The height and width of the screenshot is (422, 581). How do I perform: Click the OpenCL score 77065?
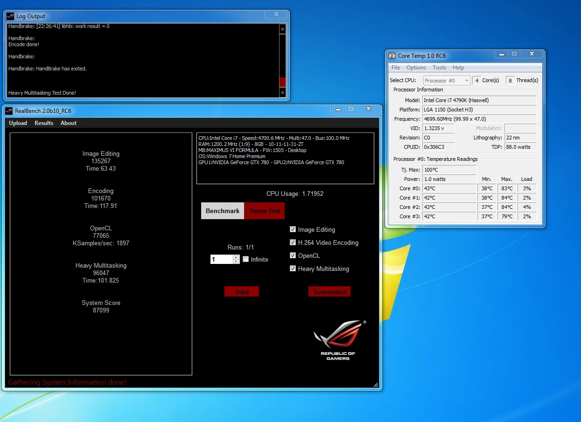point(101,235)
